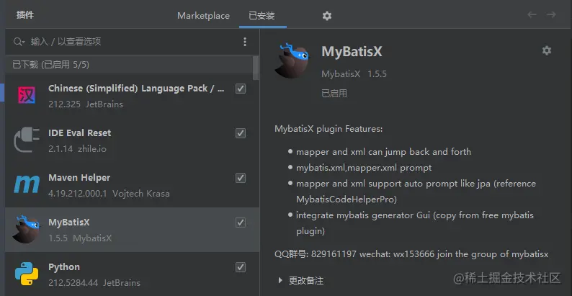Select IDE Eval Reset plugin name
Screen dimensions: 572x296
click(x=79, y=133)
